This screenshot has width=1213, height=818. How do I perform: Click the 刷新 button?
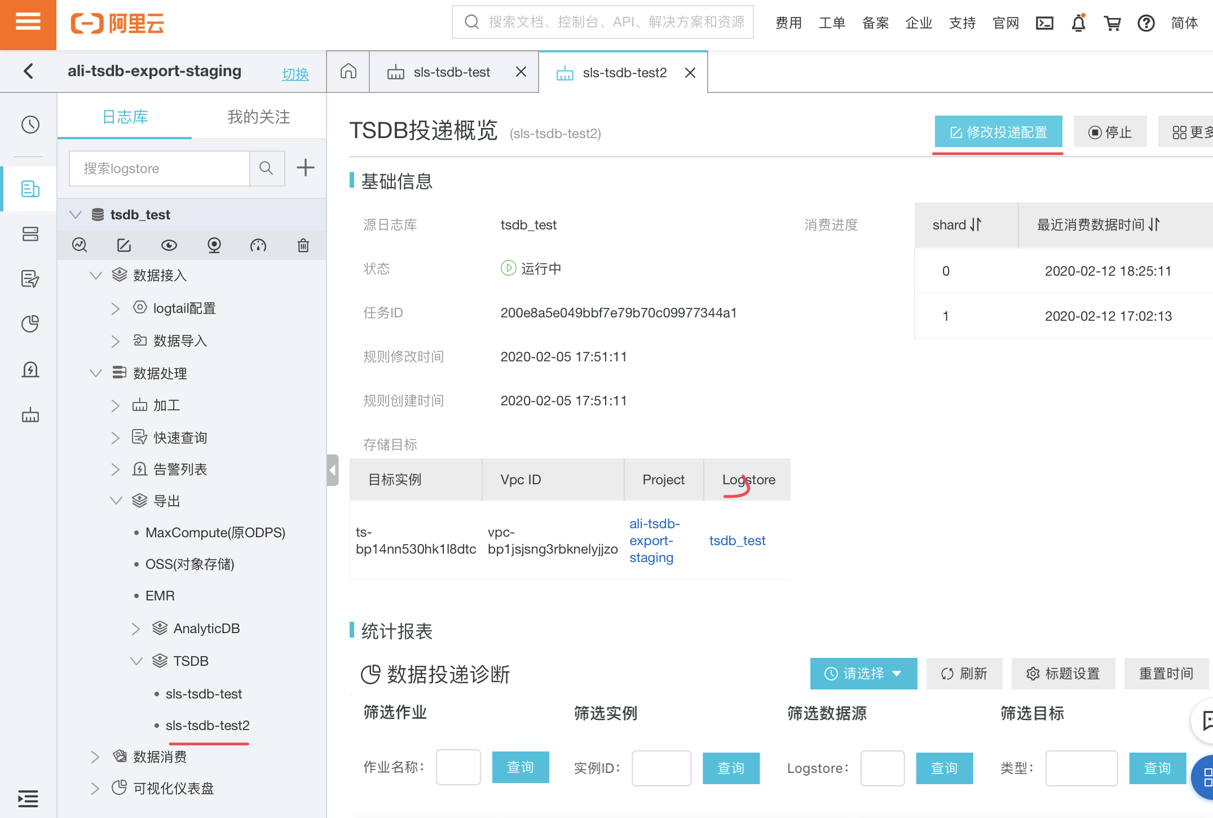(x=964, y=674)
